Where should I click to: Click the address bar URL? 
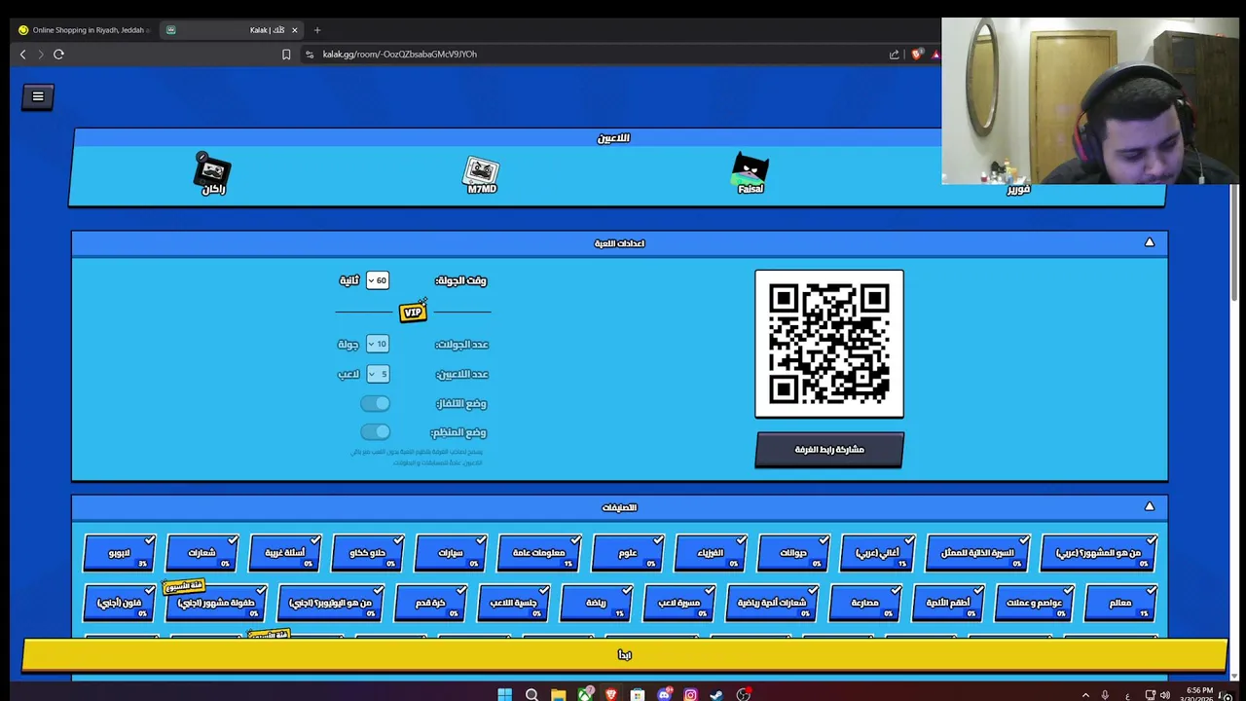(x=400, y=55)
